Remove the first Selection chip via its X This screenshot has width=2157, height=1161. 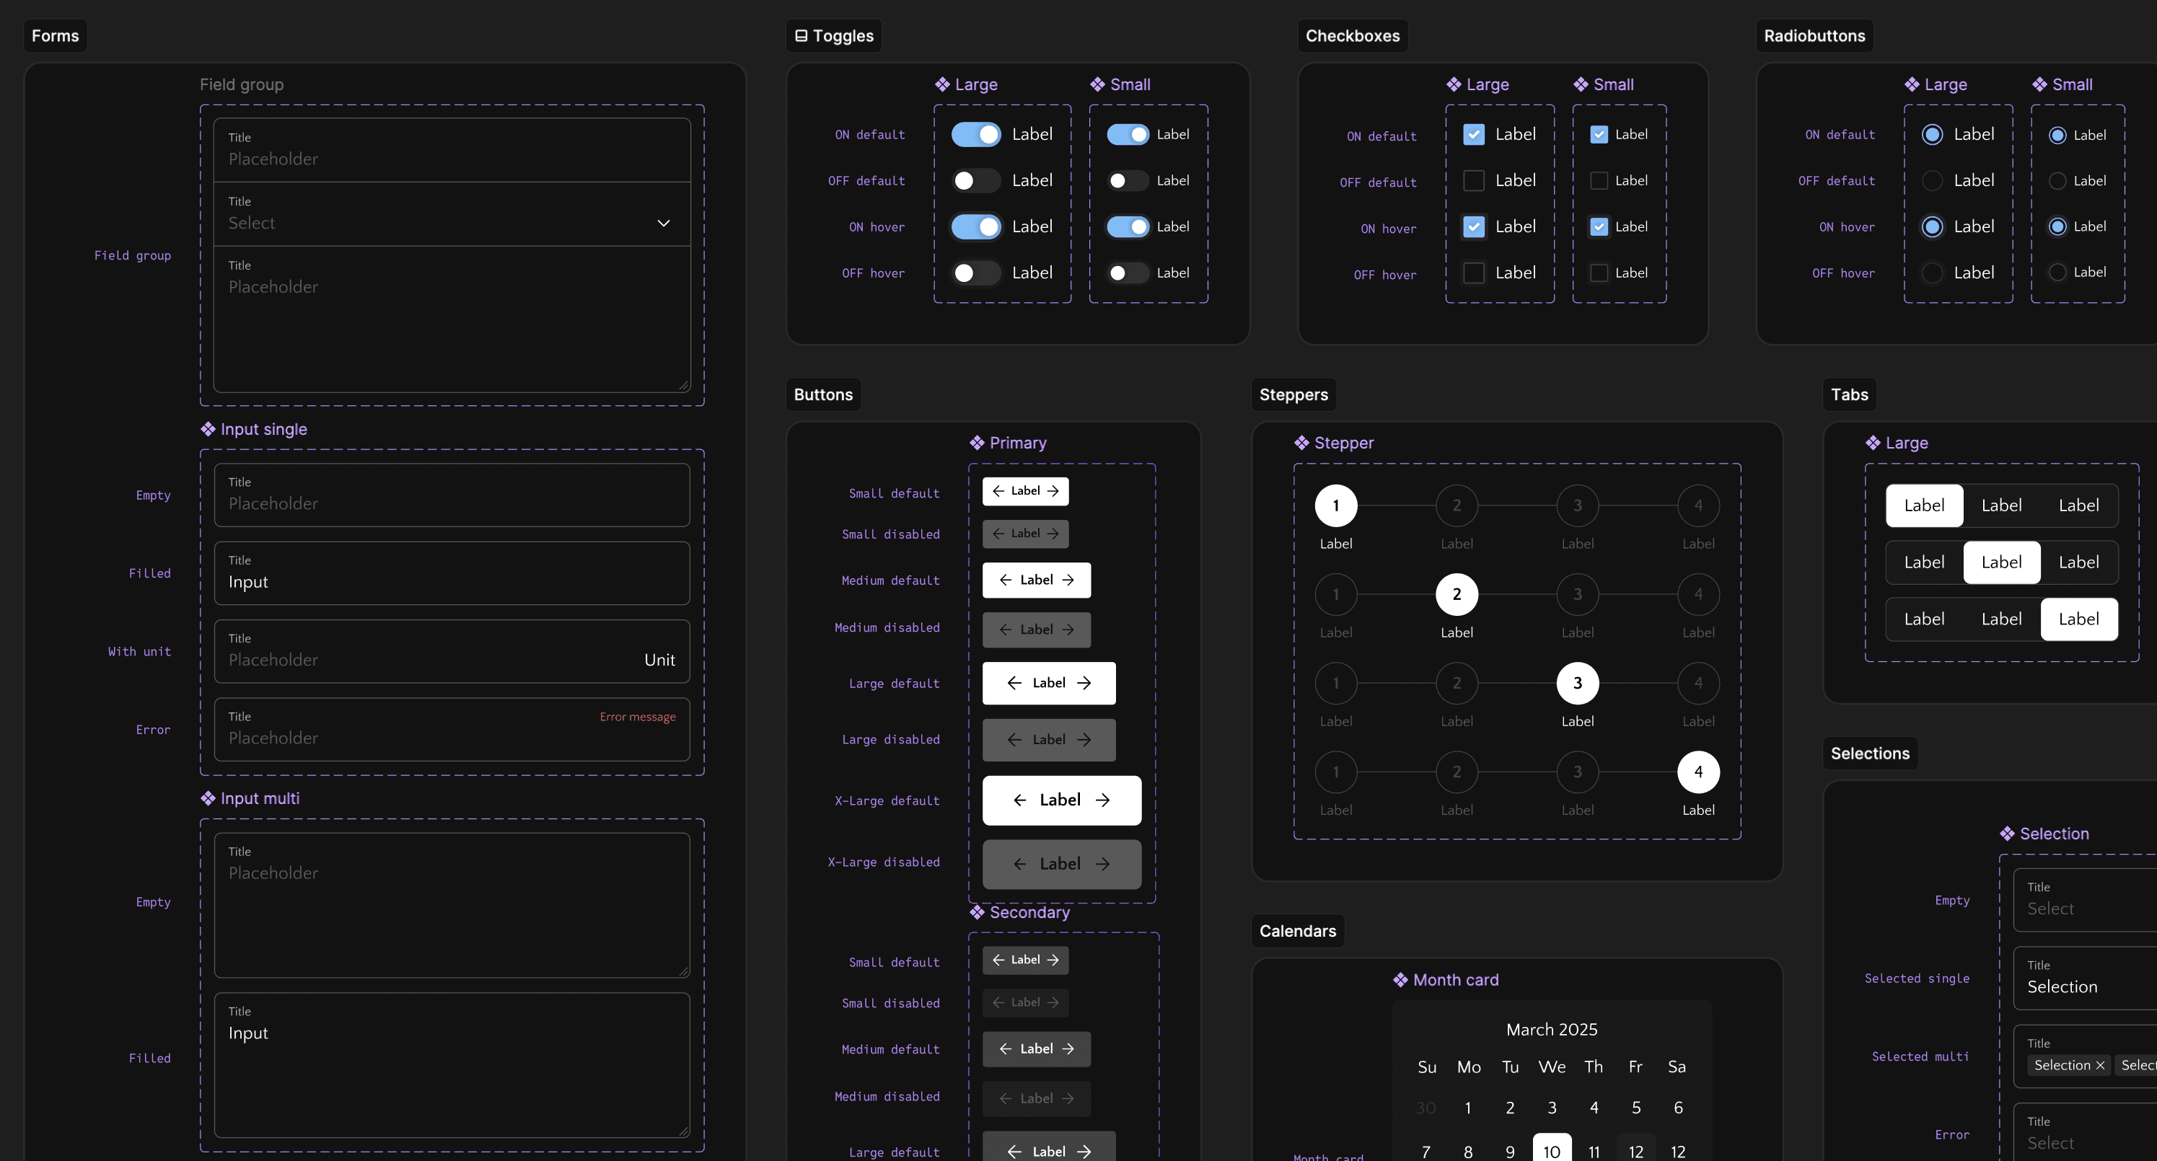[x=2100, y=1066]
